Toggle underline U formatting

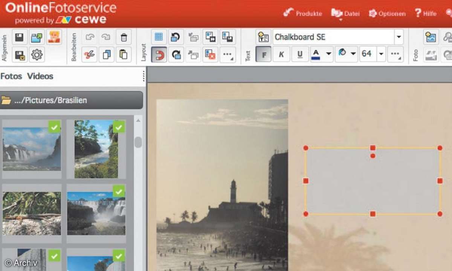[300, 55]
